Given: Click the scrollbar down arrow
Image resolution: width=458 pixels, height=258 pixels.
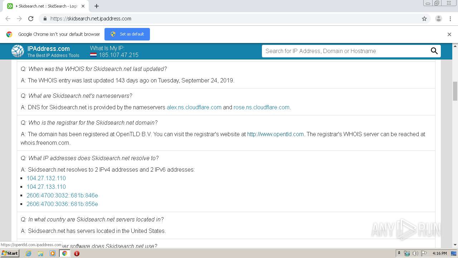Looking at the screenshot, I should [455, 245].
